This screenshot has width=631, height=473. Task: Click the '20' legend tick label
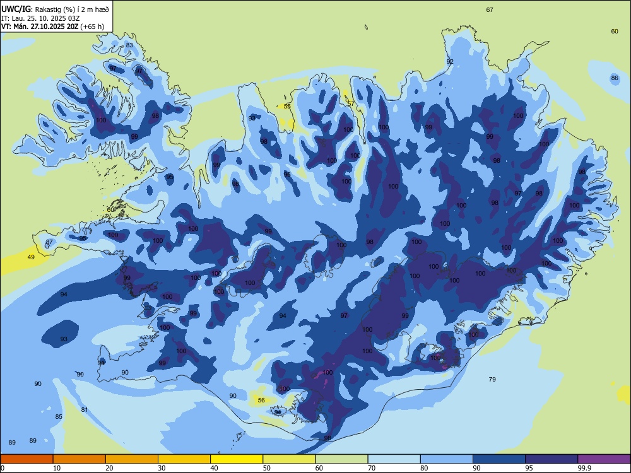[109, 468]
